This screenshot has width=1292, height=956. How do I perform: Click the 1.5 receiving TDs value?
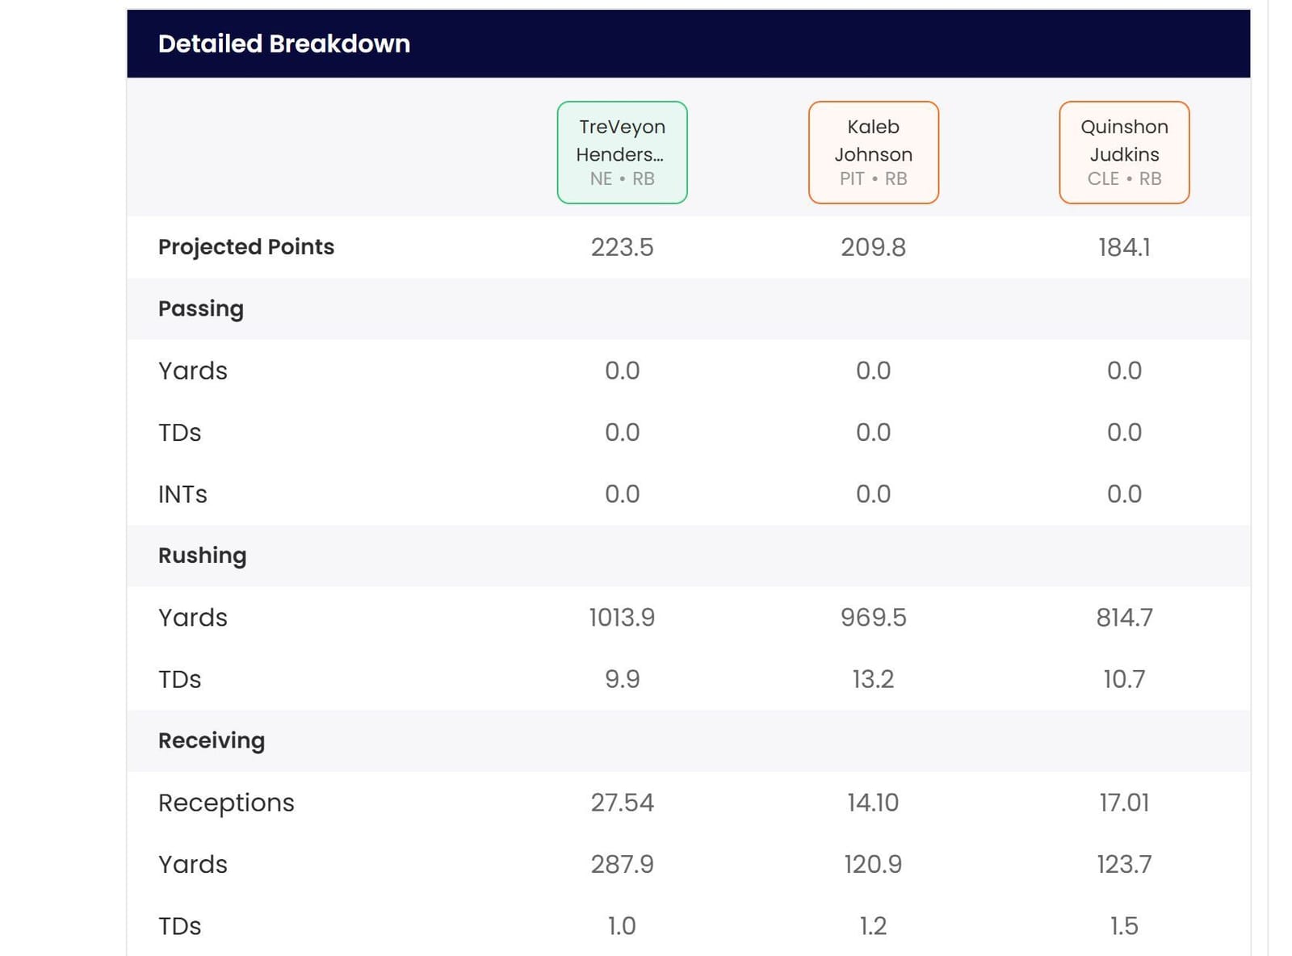tap(1123, 926)
